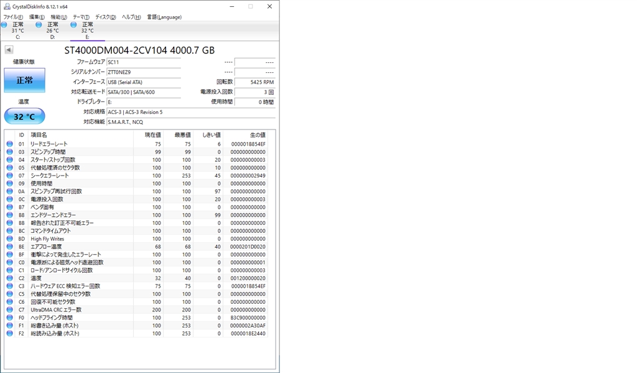The height and width of the screenshot is (373, 637).
Task: Click status icon for UltraDMA CRC エラー数 row
Action: [10, 309]
